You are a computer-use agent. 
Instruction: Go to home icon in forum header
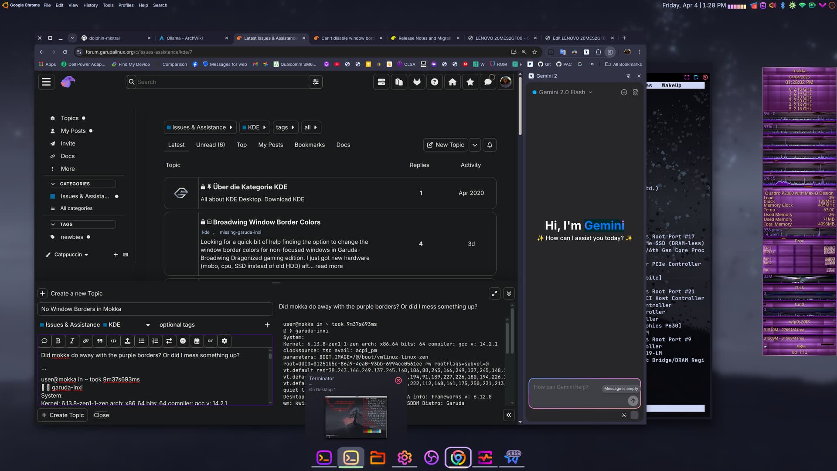pyautogui.click(x=453, y=82)
